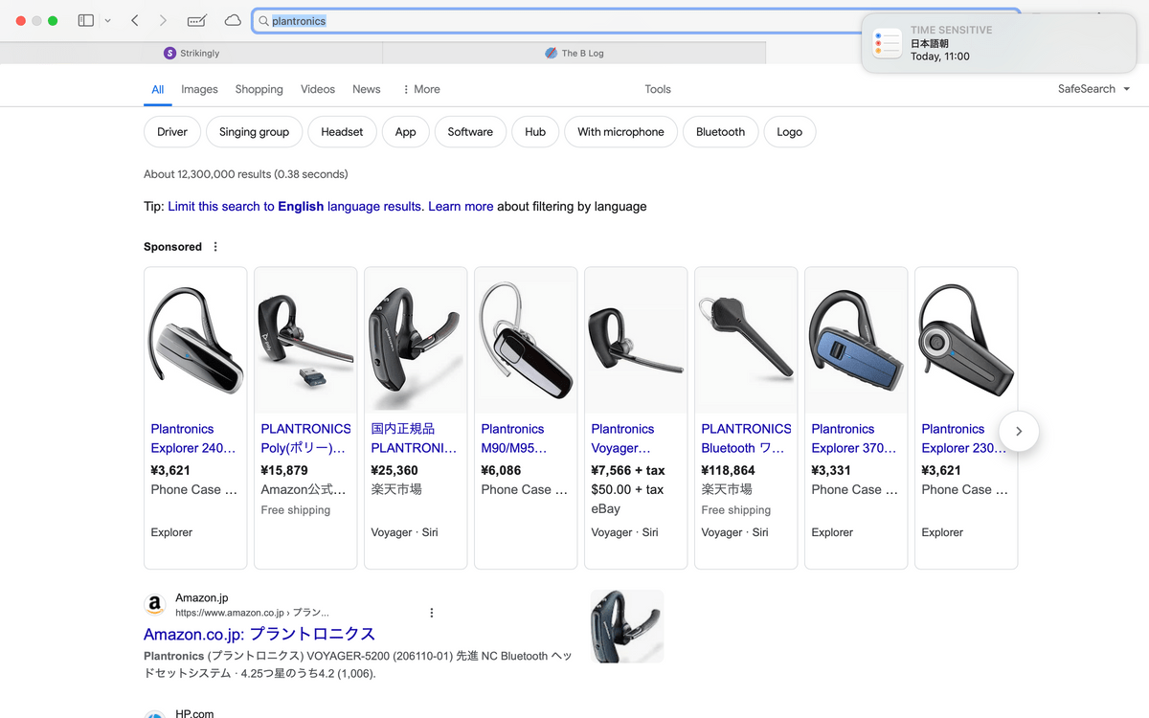The height and width of the screenshot is (718, 1149).
Task: Open the ¥15,879 Poly headset product image
Action: pyautogui.click(x=305, y=341)
